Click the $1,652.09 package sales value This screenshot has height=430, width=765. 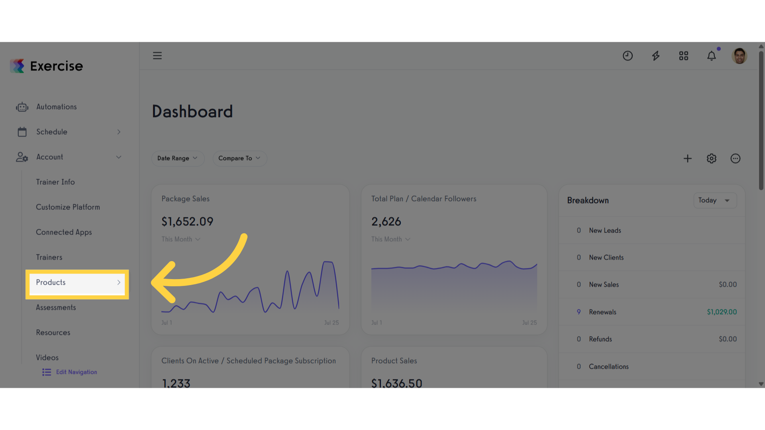coord(187,222)
